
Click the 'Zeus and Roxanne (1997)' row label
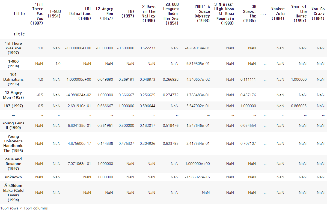[x=13, y=164]
